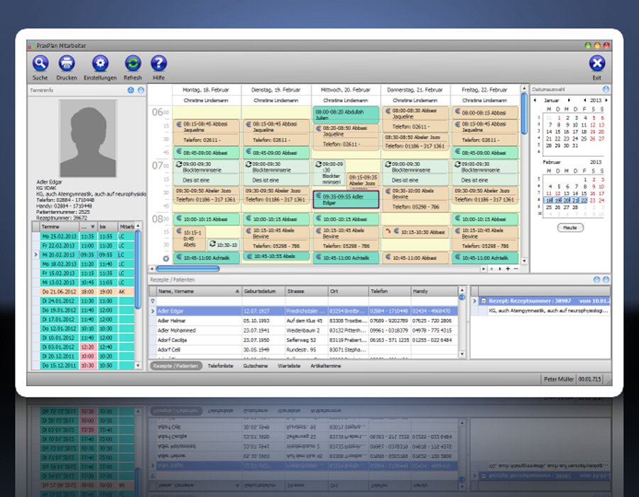Click the Strasse column header
Viewport: 639px width, 497px height.
[307, 291]
